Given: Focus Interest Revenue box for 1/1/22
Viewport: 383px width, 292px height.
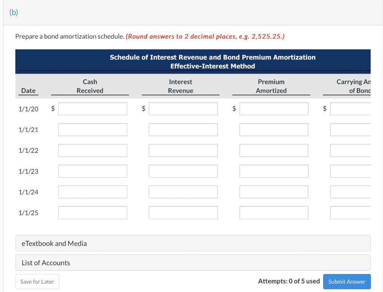Looking at the screenshot, I should coord(183,150).
